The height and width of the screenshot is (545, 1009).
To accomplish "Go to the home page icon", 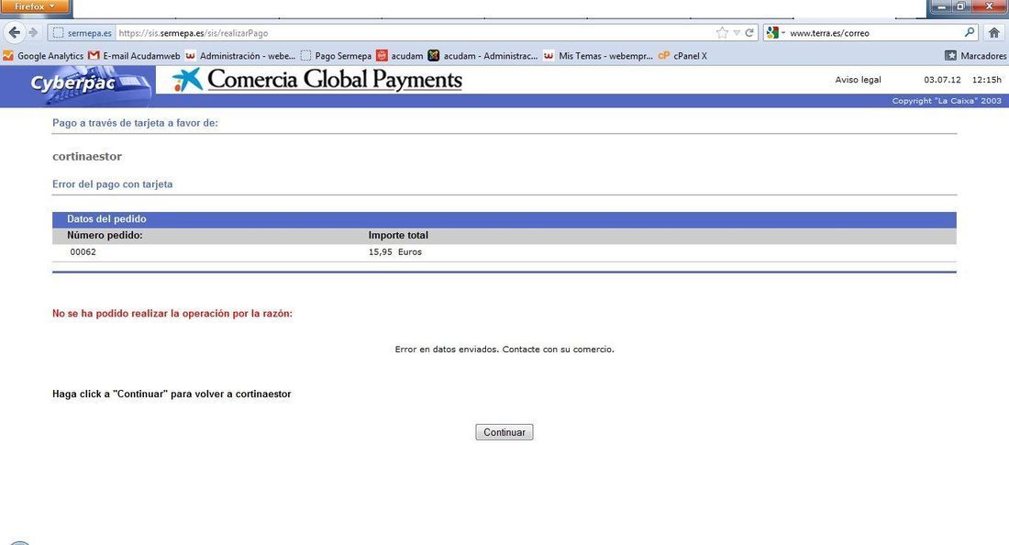I will point(994,32).
